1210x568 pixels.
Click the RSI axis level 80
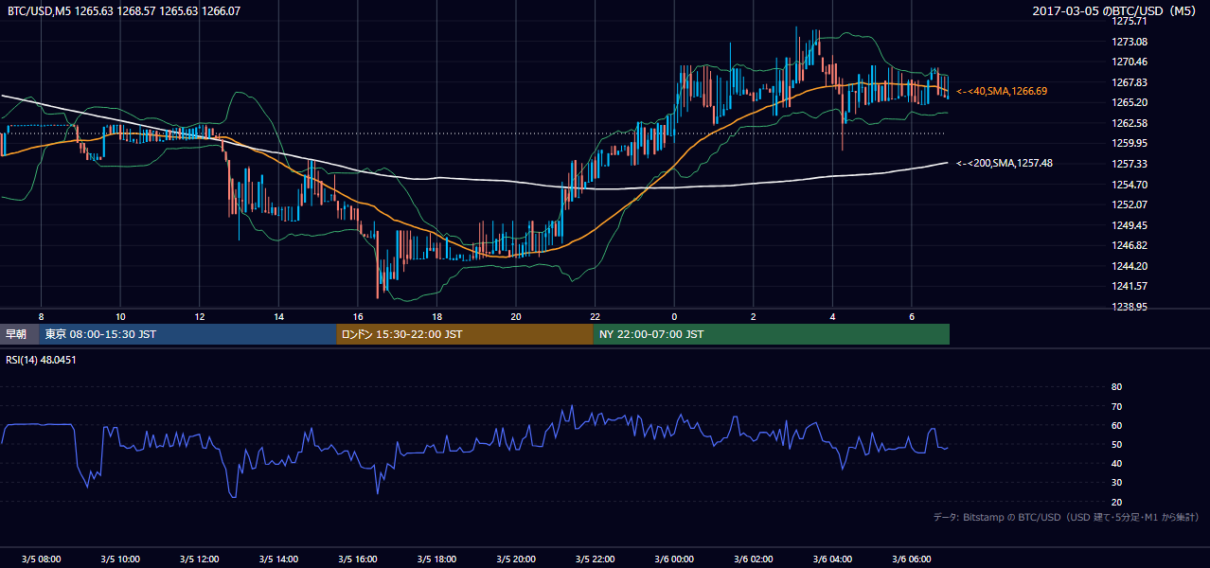click(1116, 387)
